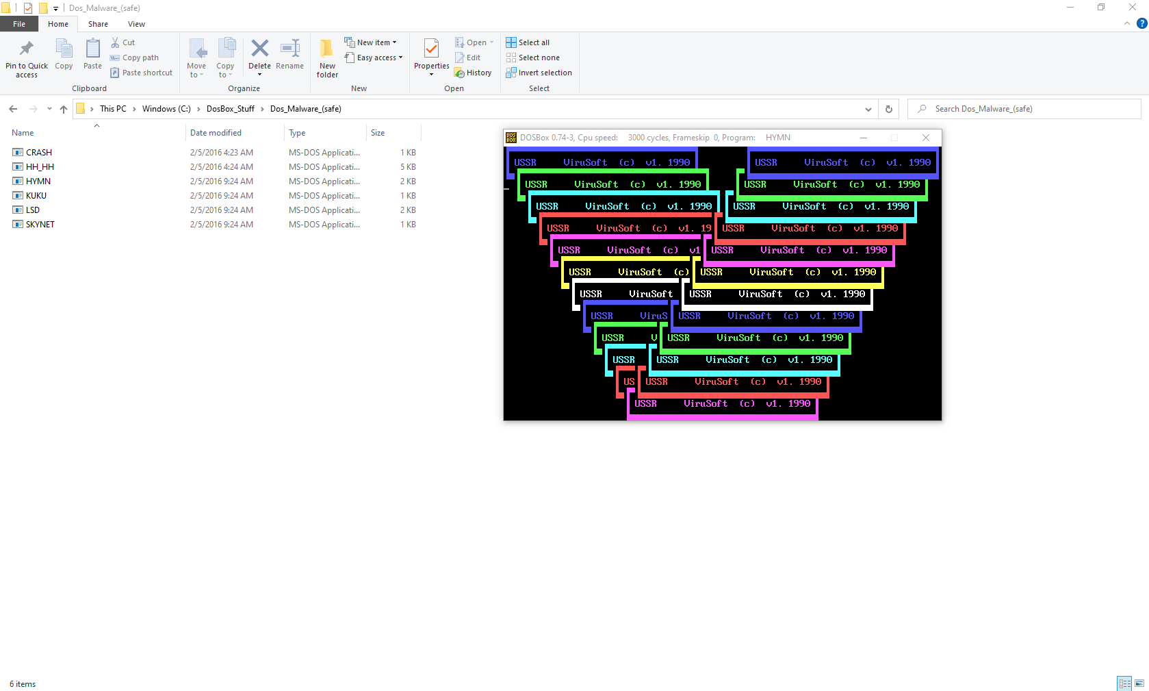The image size is (1149, 691).
Task: Expand the Open button dropdown arrow
Action: 491,42
